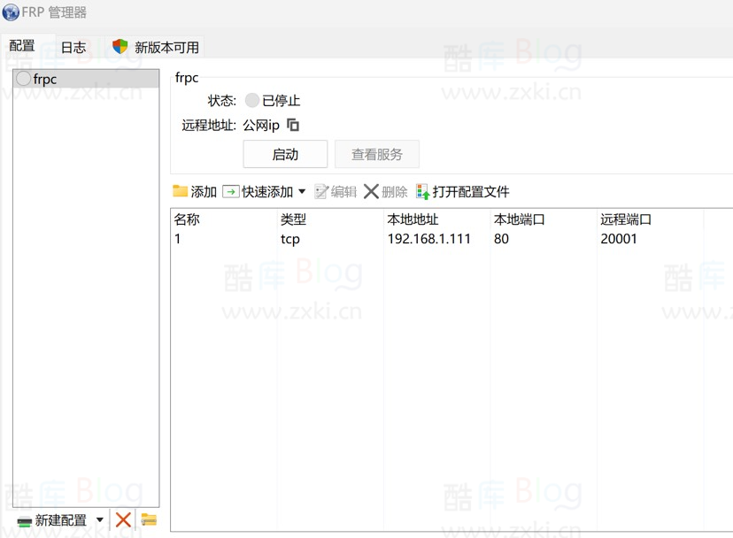
Task: Click the 新版本可用 update icon
Action: [120, 47]
